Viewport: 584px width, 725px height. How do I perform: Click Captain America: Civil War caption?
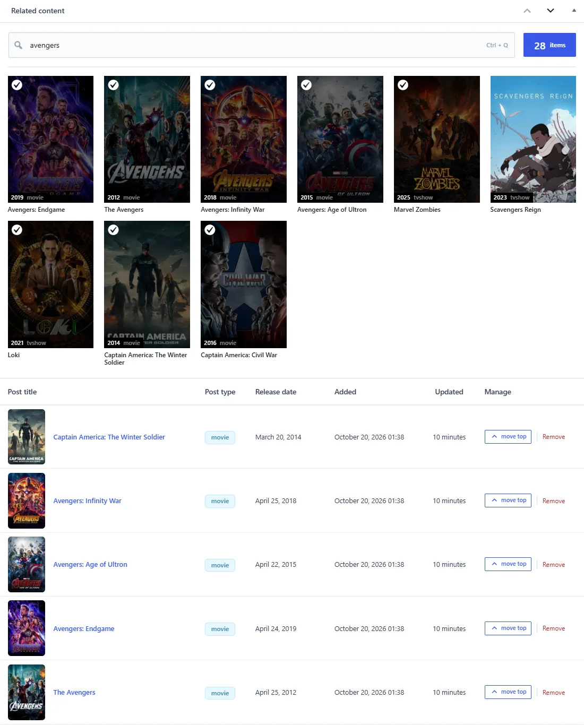tap(239, 355)
